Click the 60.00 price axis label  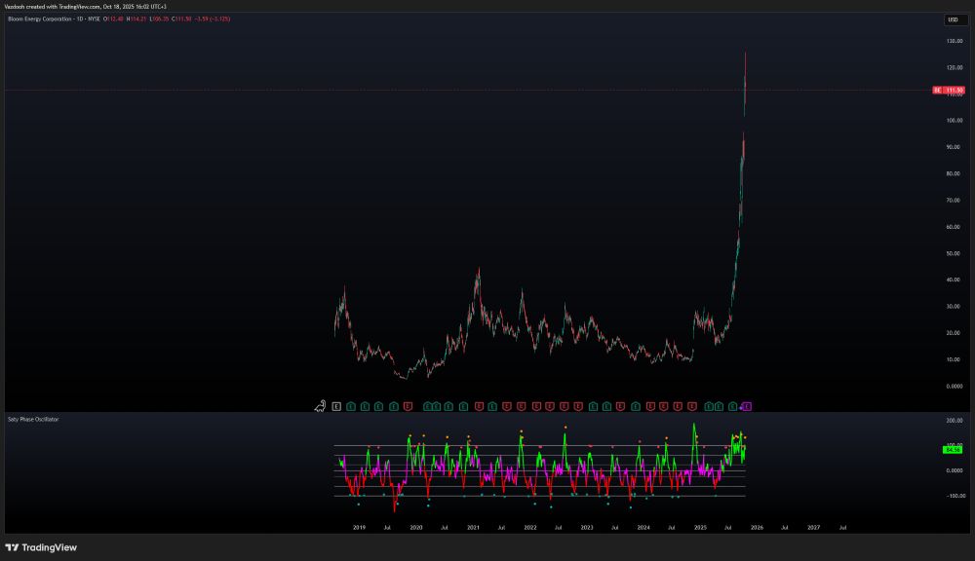click(954, 227)
